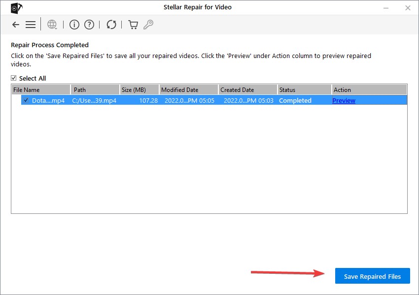Select the Completed status cell
419x295 pixels.
click(295, 100)
